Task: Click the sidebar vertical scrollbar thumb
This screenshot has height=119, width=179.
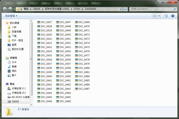Action: pos(31,59)
